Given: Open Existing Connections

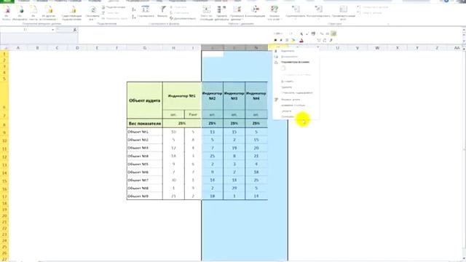Looking at the screenshot, I should click(72, 13).
